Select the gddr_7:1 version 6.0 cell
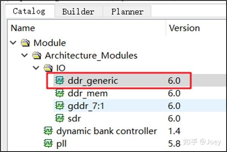This screenshot has width=227, height=152. (174, 106)
